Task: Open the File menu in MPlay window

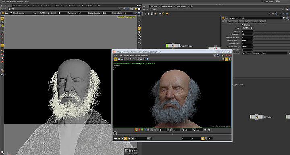Action: [x=116, y=55]
